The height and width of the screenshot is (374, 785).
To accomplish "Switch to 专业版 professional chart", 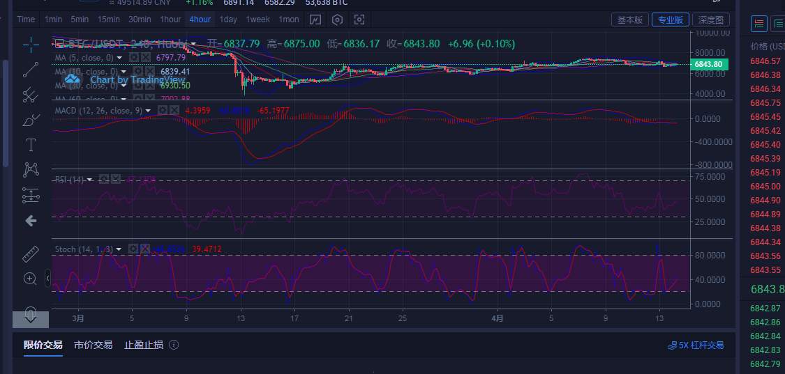I will click(671, 20).
